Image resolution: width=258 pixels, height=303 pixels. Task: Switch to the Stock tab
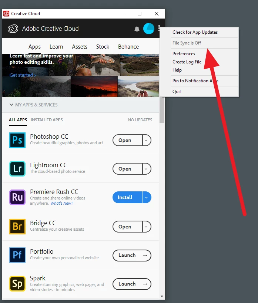point(103,47)
